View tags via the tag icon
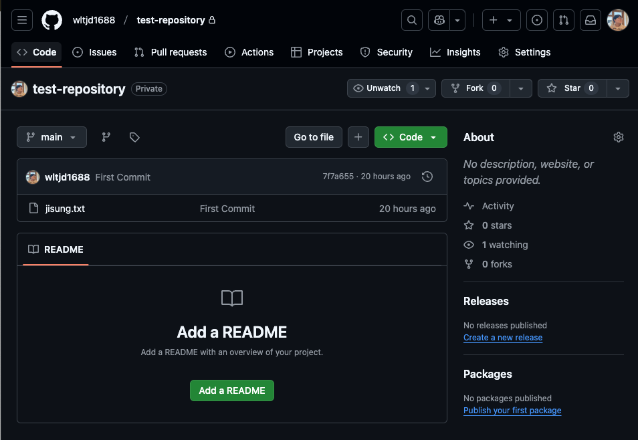638x440 pixels. 134,137
